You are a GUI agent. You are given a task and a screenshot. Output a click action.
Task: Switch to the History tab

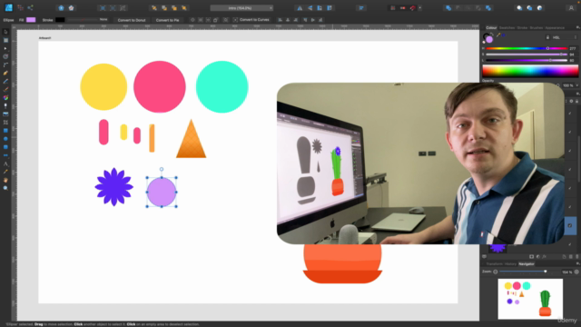[510, 264]
